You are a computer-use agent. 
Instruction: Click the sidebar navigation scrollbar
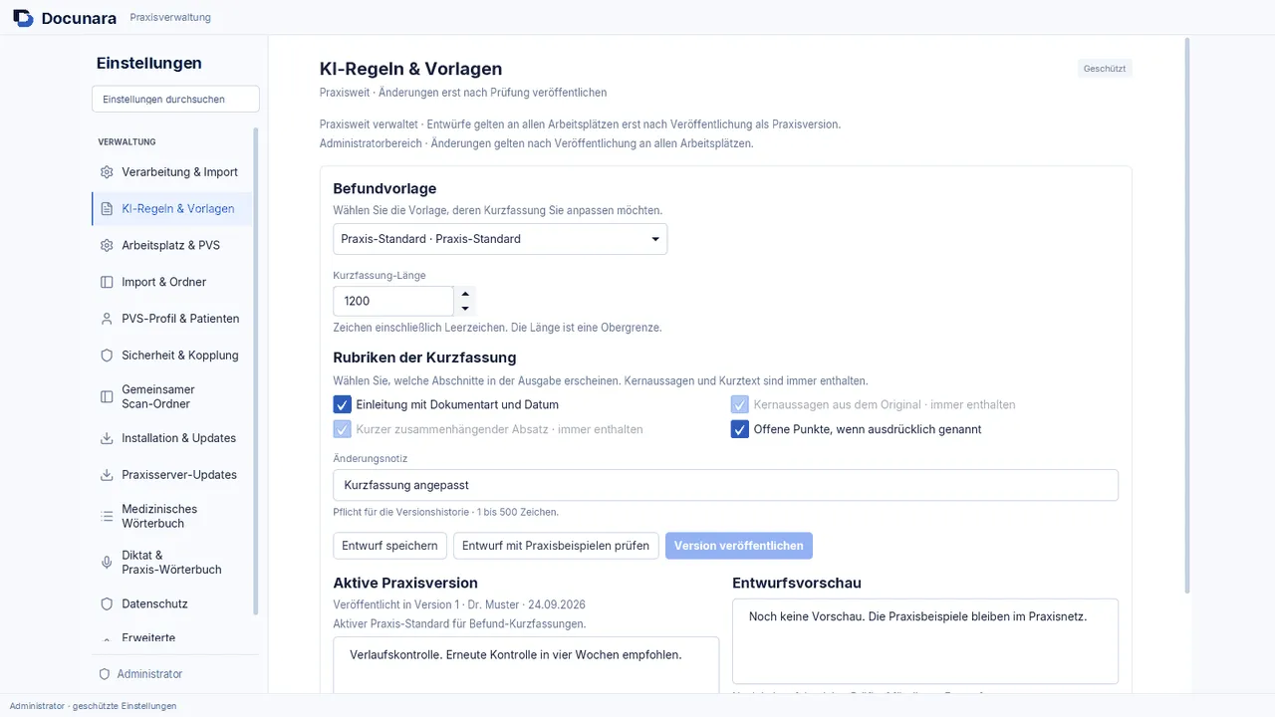(256, 371)
